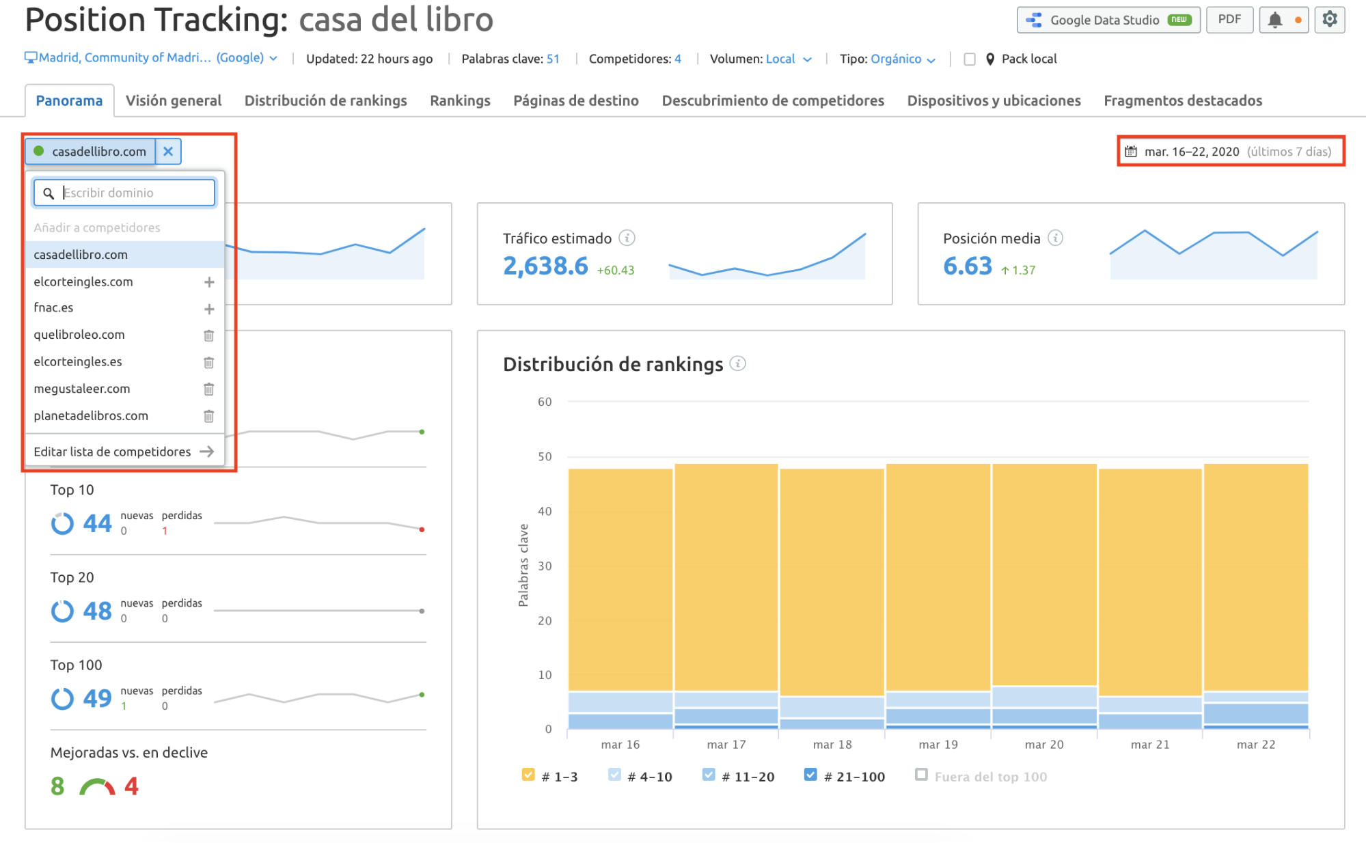Open Rankings tab
Image resolution: width=1366 pixels, height=843 pixels.
coord(460,100)
